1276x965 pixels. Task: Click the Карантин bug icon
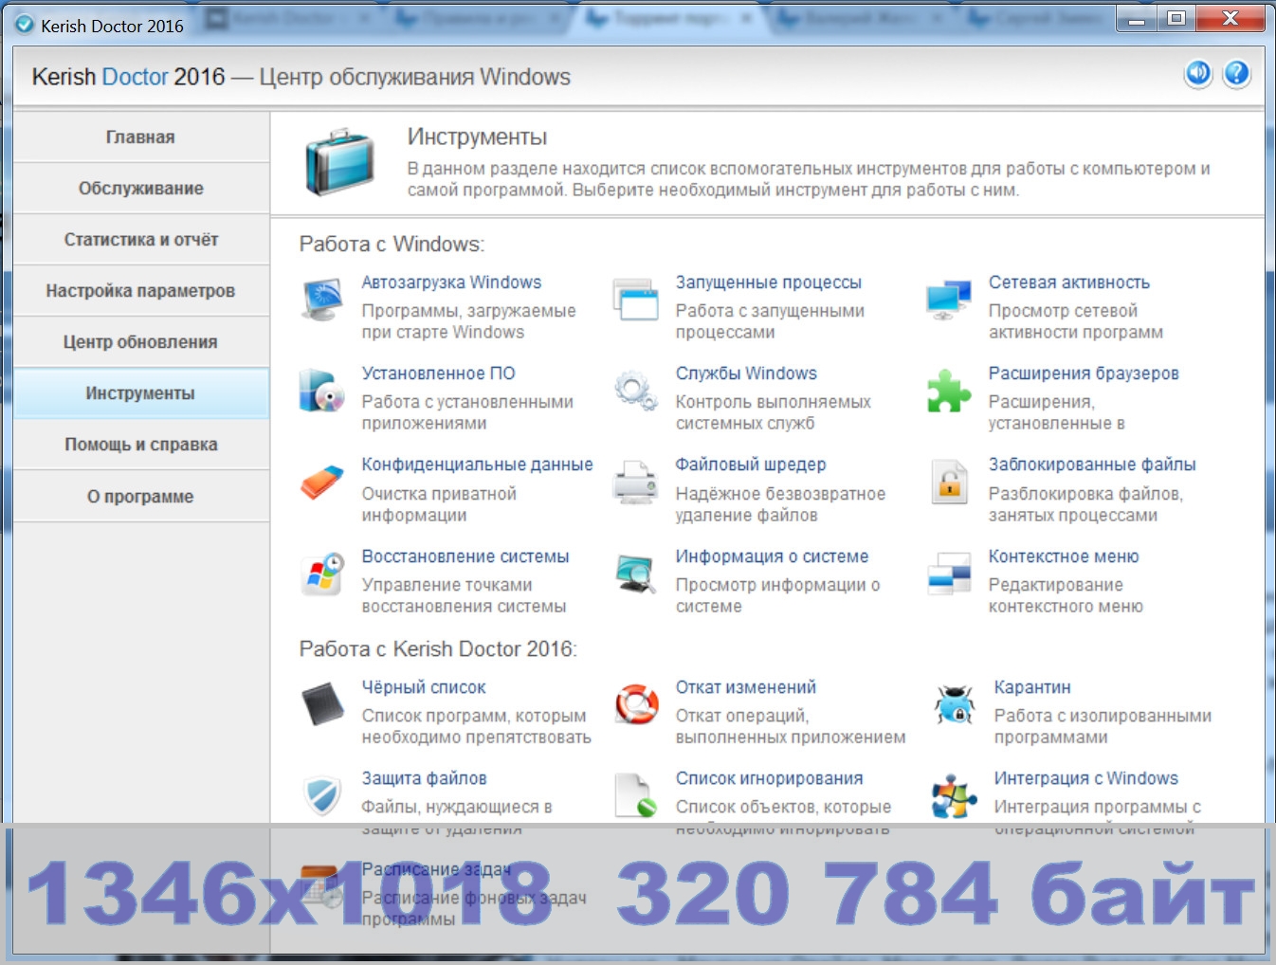click(954, 704)
